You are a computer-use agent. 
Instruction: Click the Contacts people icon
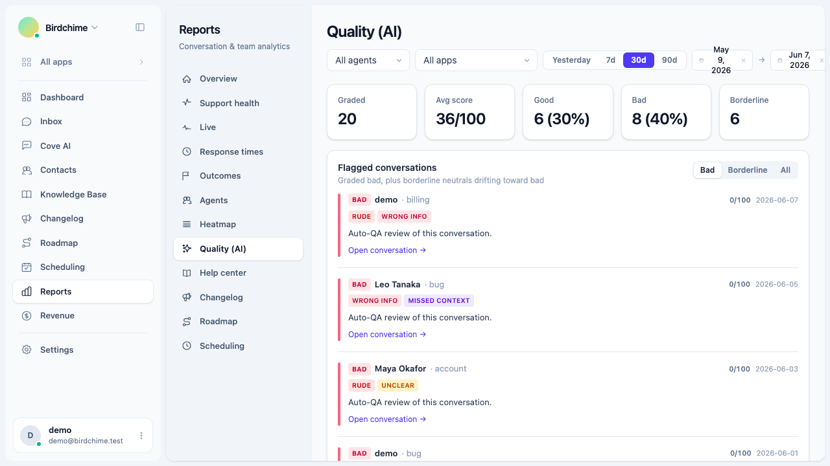click(x=27, y=170)
